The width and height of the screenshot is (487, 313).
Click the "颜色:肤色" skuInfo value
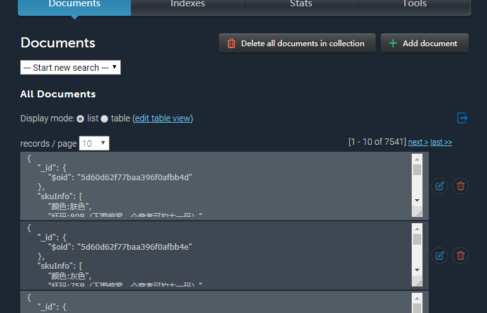(70, 207)
